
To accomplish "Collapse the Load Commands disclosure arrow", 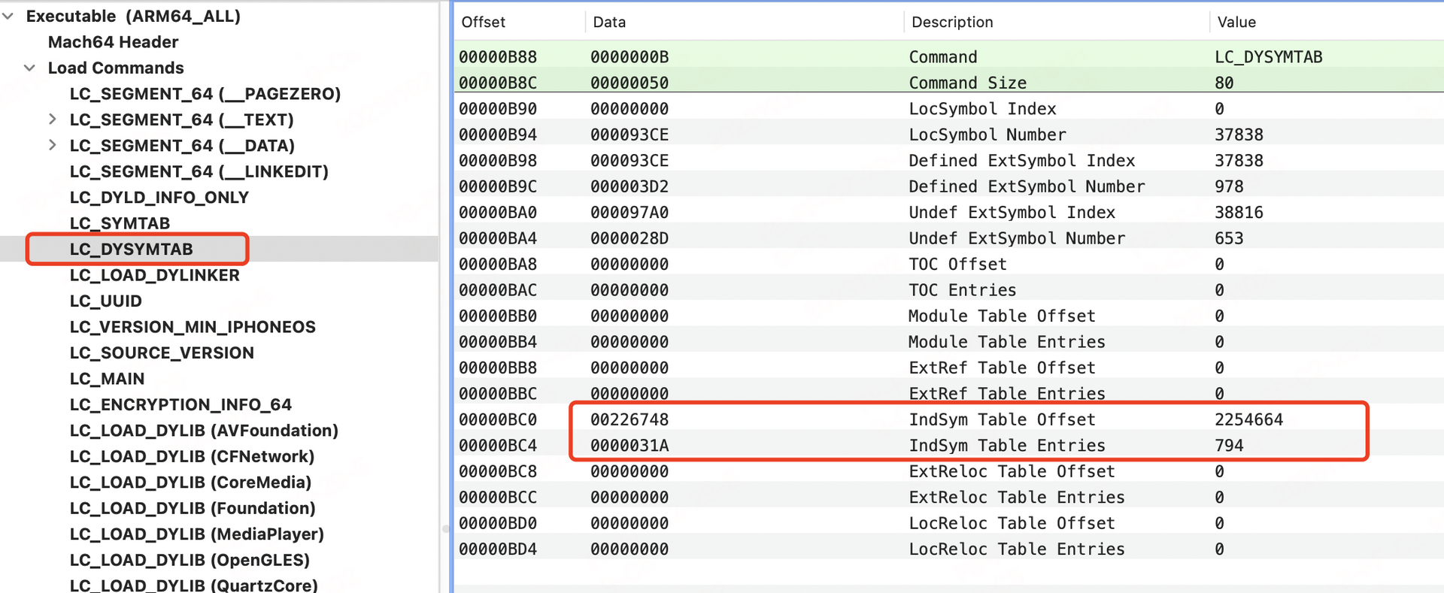I will (30, 68).
